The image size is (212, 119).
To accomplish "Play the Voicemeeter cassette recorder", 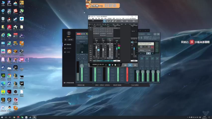I will click(144, 53).
